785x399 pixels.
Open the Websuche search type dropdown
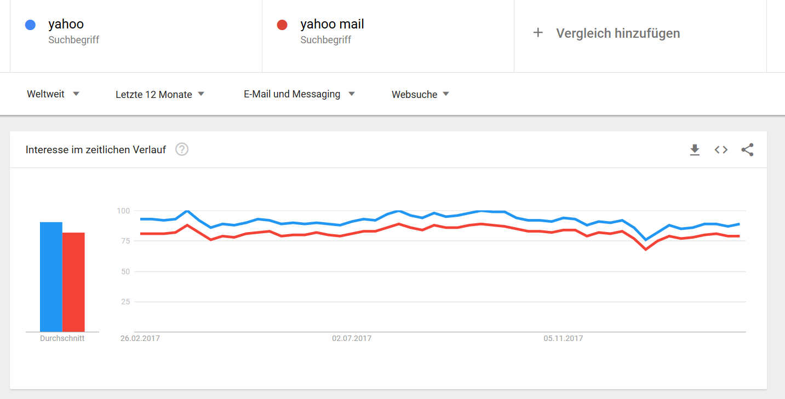[x=420, y=94]
